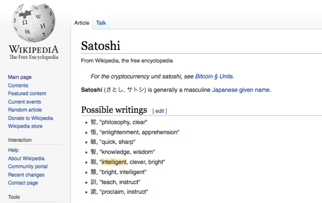Load a Random article
The width and height of the screenshot is (322, 203).
coord(25,110)
